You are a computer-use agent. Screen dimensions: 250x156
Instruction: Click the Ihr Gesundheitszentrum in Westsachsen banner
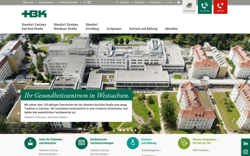tap(77, 95)
